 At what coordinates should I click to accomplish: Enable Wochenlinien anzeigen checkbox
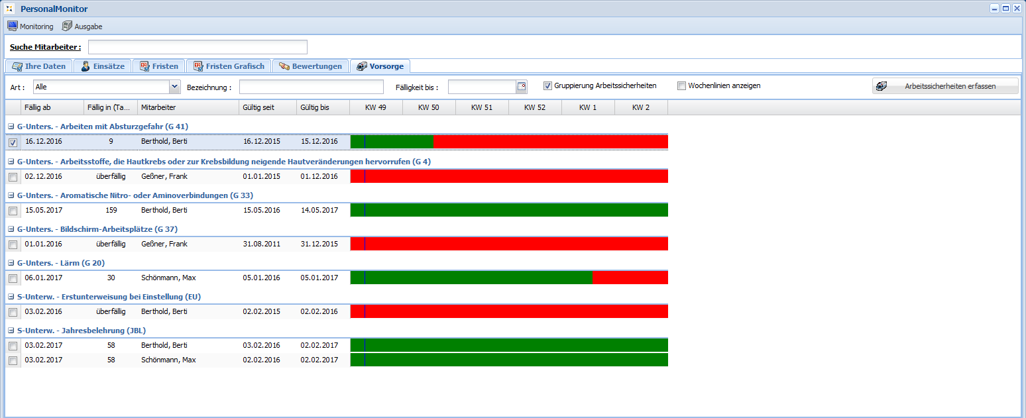click(x=681, y=86)
